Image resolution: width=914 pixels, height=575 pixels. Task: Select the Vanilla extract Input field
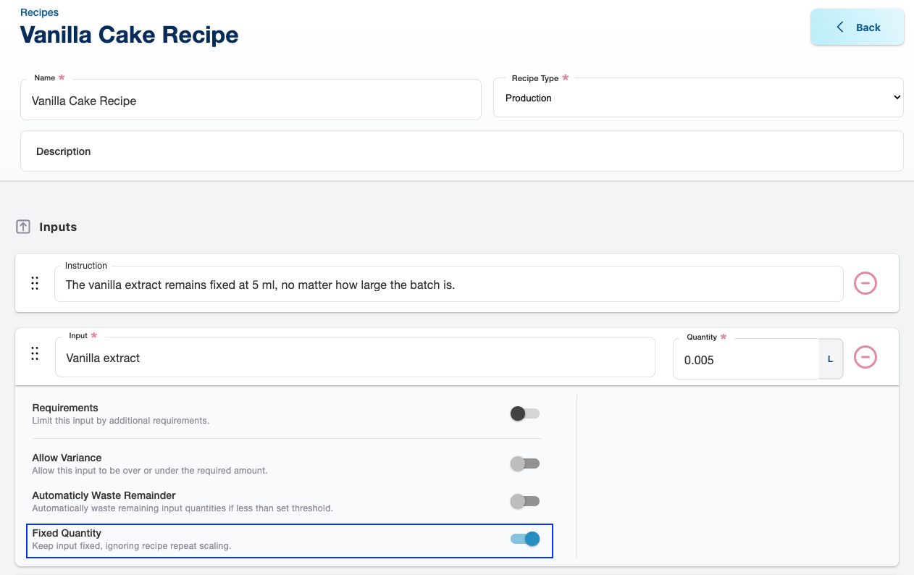(355, 358)
